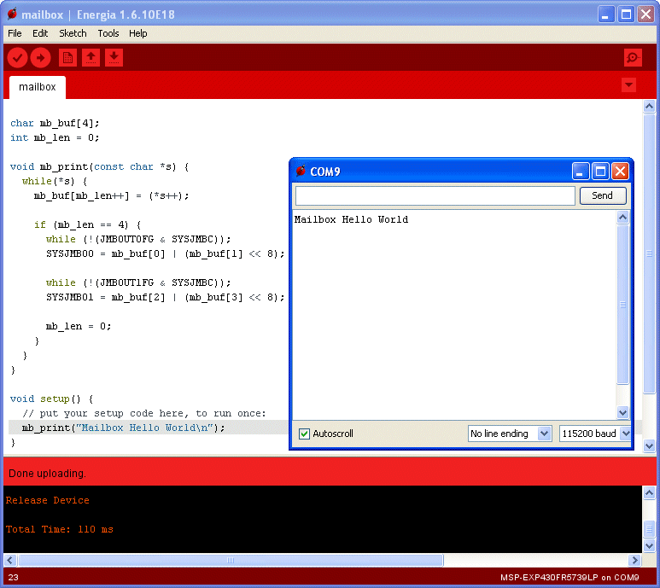
Task: Click the code editor vertical scrollbar thumb
Action: [649, 253]
